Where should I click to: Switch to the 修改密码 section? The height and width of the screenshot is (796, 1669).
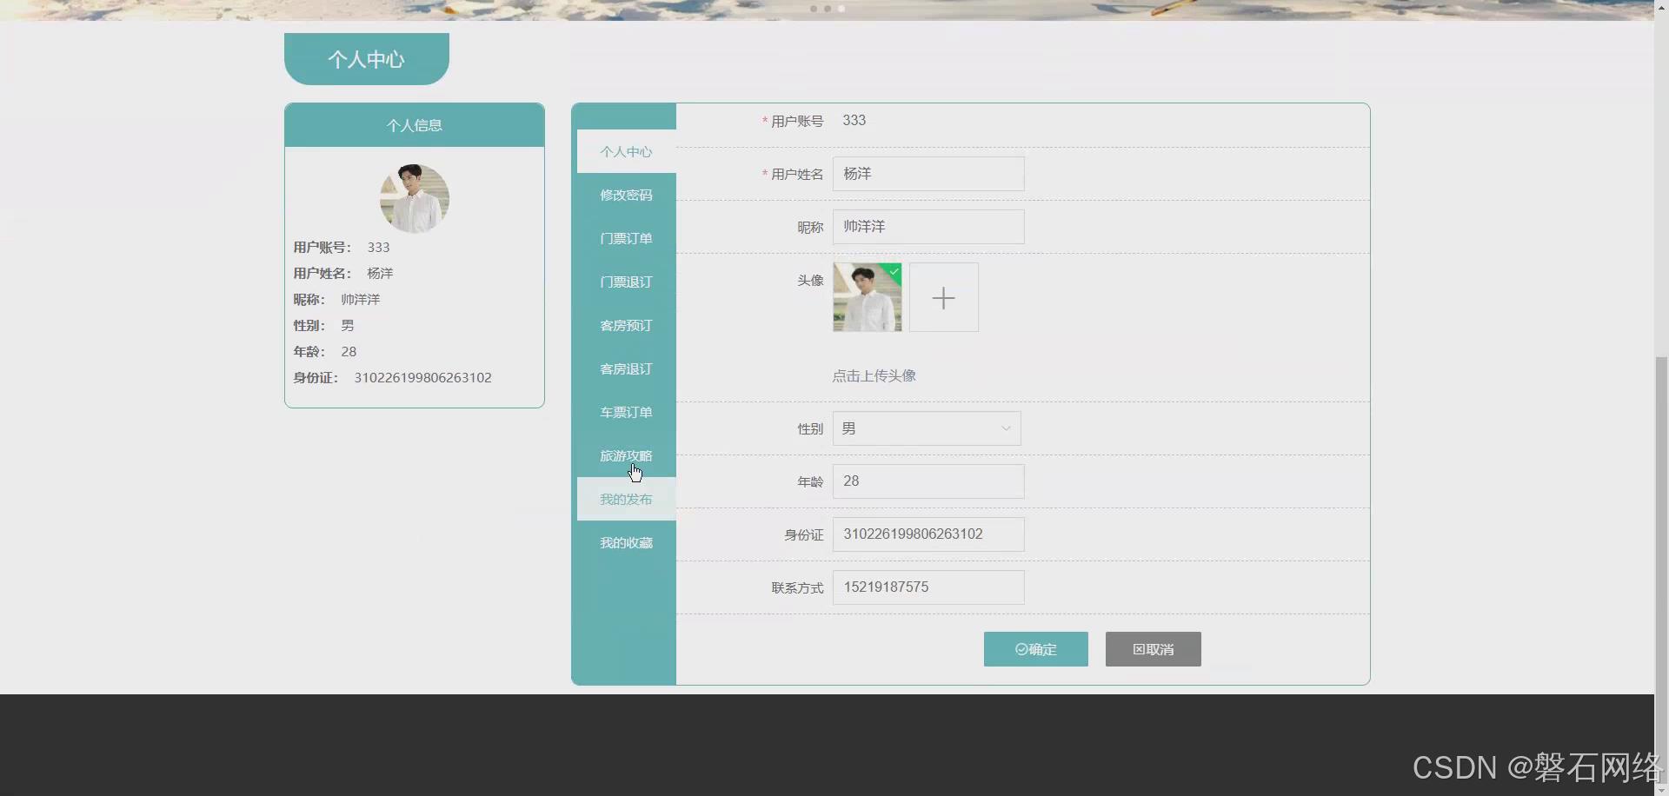[625, 195]
